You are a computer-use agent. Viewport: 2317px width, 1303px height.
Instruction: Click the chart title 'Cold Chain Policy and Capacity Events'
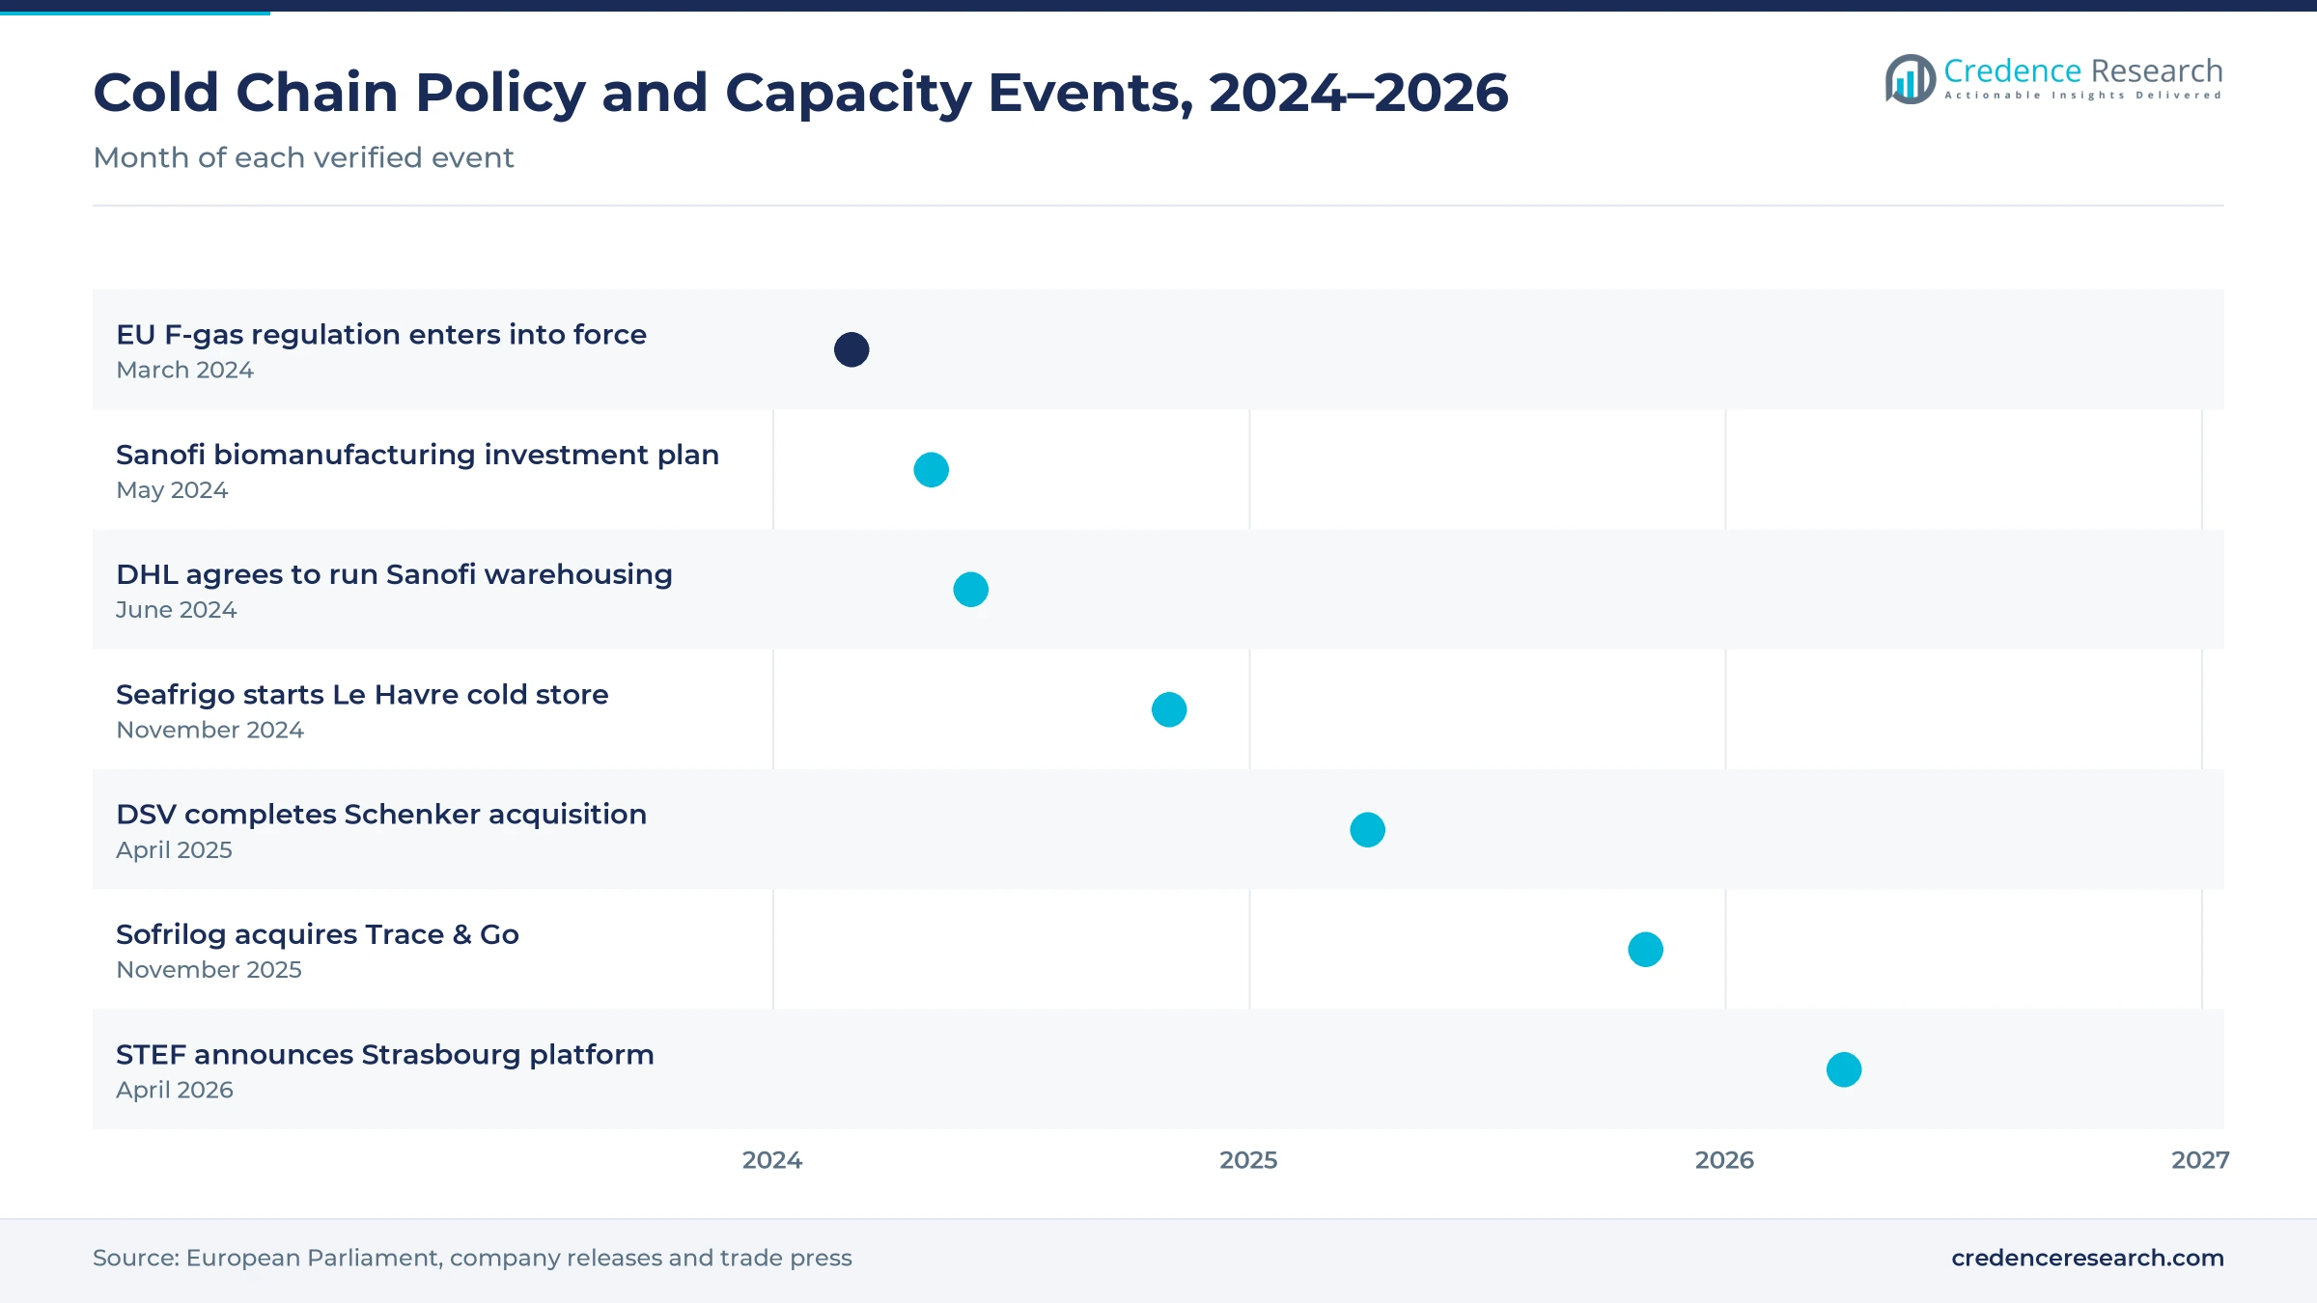800,93
